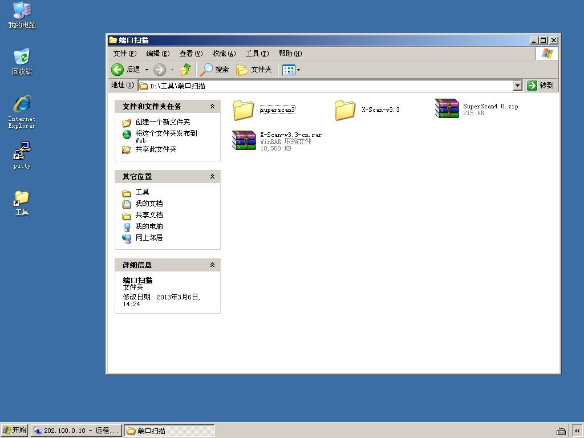Click the superscan3 file name label
This screenshot has width=584, height=438.
point(278,110)
